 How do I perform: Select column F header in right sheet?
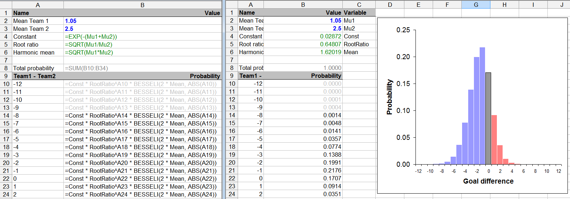[x=447, y=5]
